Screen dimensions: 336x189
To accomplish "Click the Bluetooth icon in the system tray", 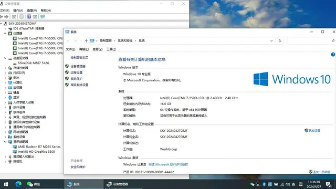I will pos(264,184).
